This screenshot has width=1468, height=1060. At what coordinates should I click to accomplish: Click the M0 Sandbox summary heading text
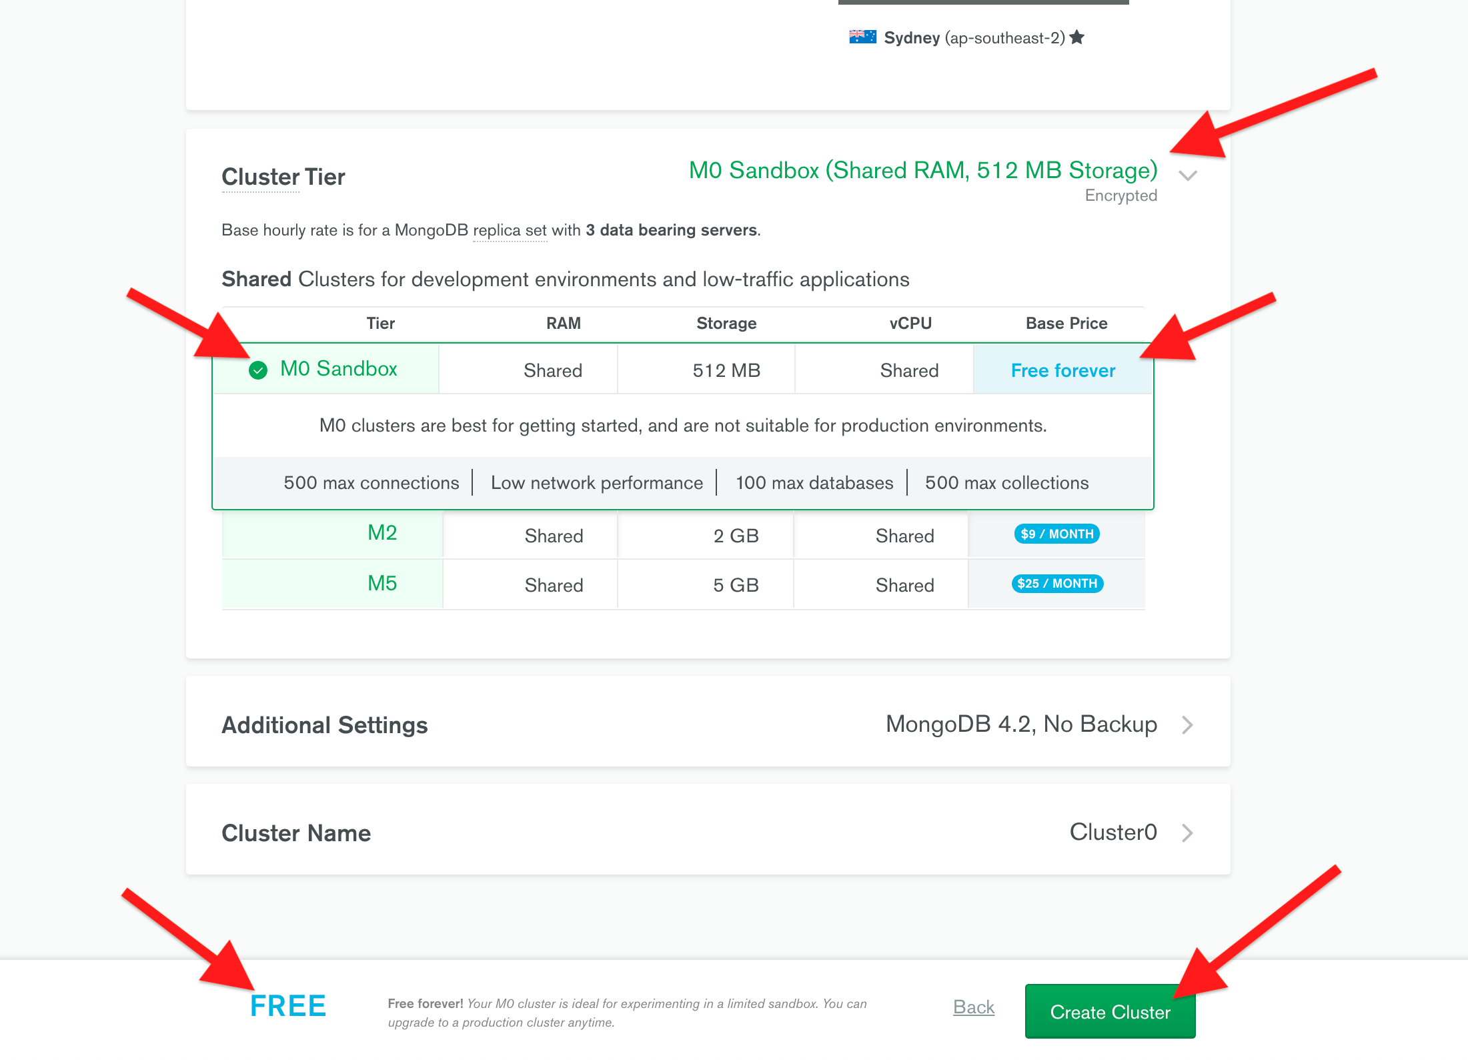922,171
